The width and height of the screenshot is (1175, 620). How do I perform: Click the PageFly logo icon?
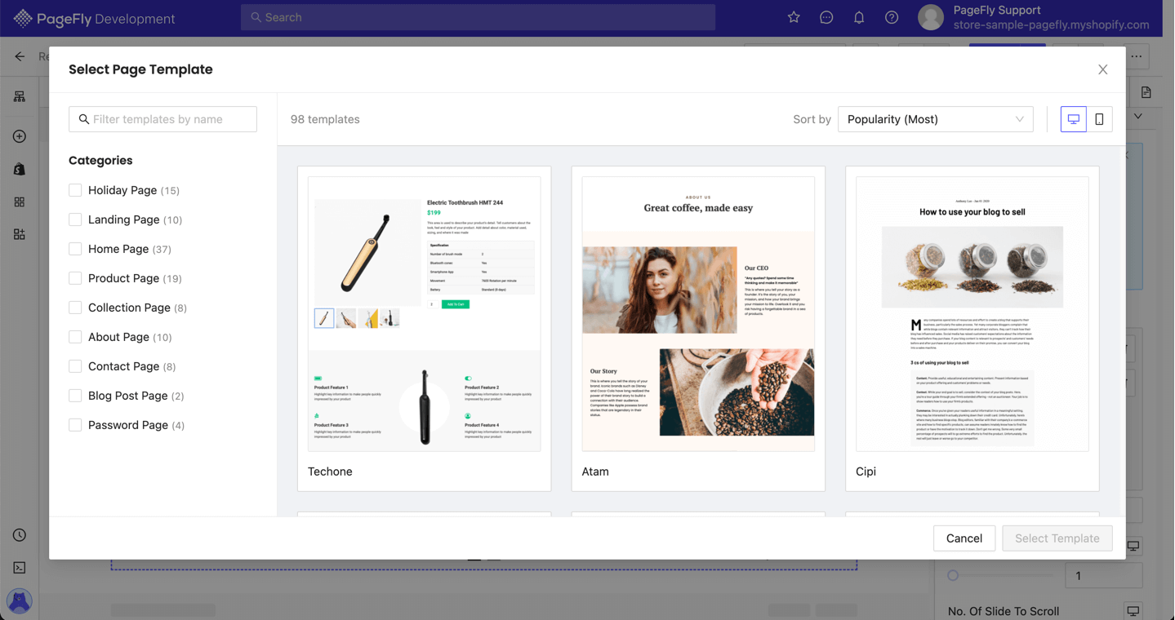pyautogui.click(x=23, y=18)
